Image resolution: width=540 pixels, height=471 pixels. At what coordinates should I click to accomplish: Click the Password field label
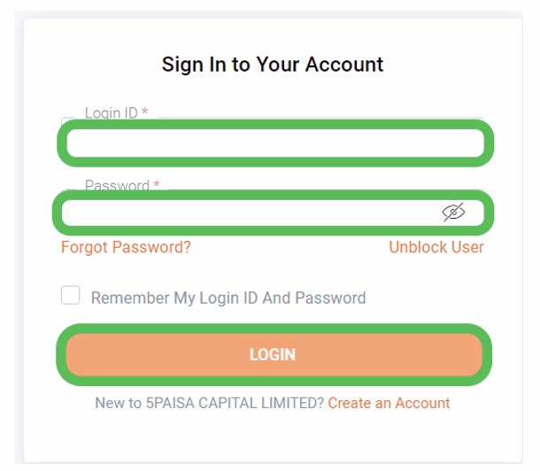click(117, 186)
